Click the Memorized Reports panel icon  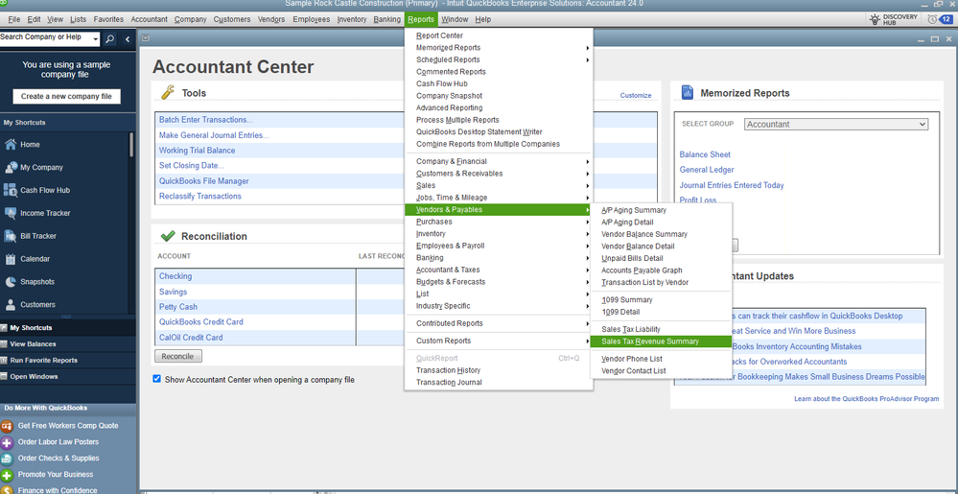[688, 93]
